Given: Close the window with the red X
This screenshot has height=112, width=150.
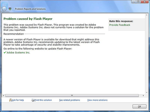Looking at the screenshot, I should pos(145,2).
